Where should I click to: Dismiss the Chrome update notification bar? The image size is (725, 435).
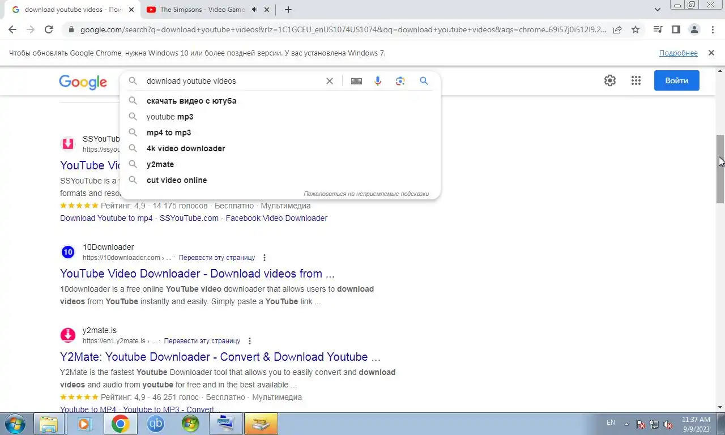click(711, 53)
